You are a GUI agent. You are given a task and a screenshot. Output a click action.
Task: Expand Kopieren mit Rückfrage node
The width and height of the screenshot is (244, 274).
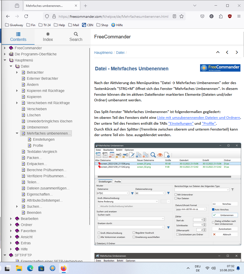pyautogui.click(x=17, y=91)
